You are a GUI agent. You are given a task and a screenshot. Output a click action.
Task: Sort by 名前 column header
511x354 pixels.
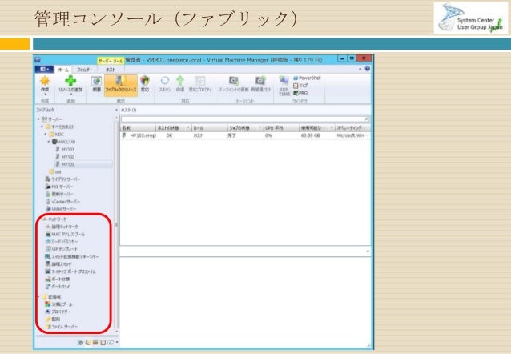138,128
